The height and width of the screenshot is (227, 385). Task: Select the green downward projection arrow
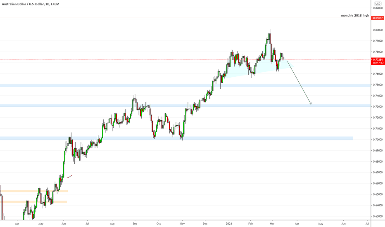point(299,83)
